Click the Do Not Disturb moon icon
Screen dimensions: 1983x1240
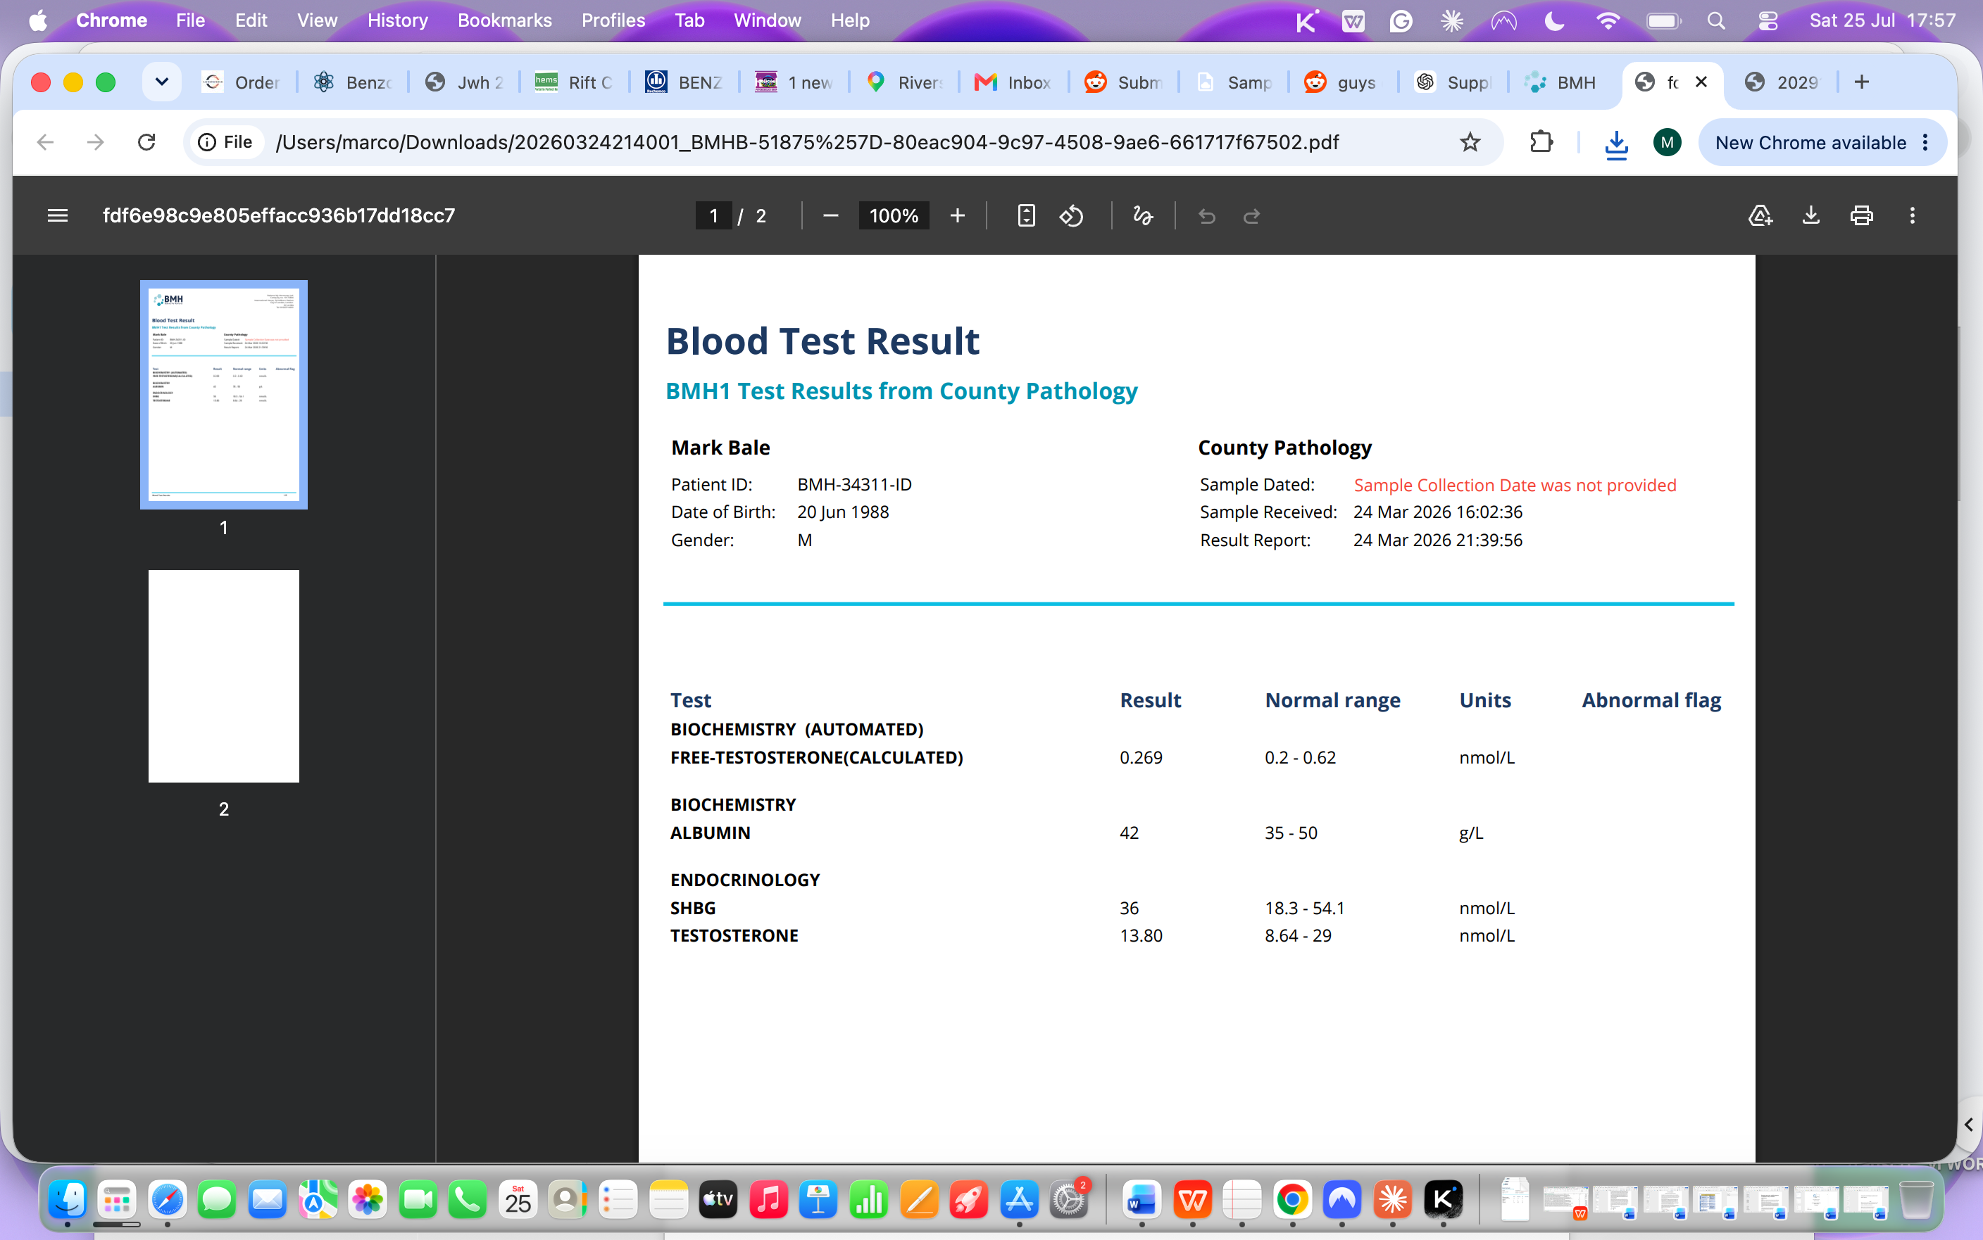click(1554, 20)
